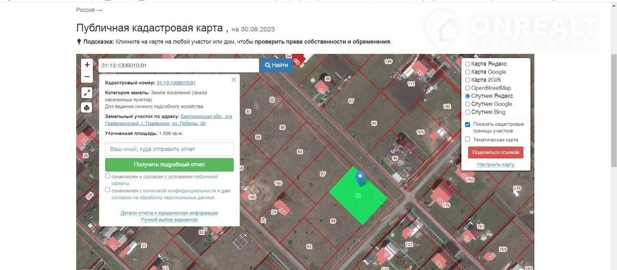
Task: Print the map using printer icon
Action: [x=87, y=107]
